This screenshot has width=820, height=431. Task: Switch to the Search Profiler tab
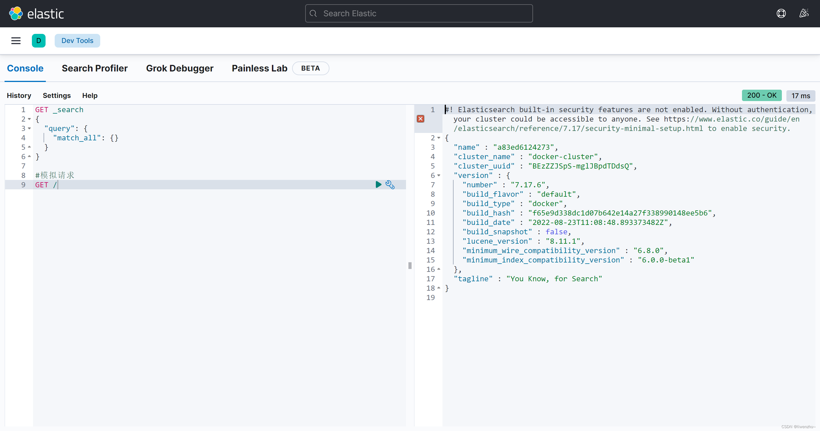(x=95, y=68)
